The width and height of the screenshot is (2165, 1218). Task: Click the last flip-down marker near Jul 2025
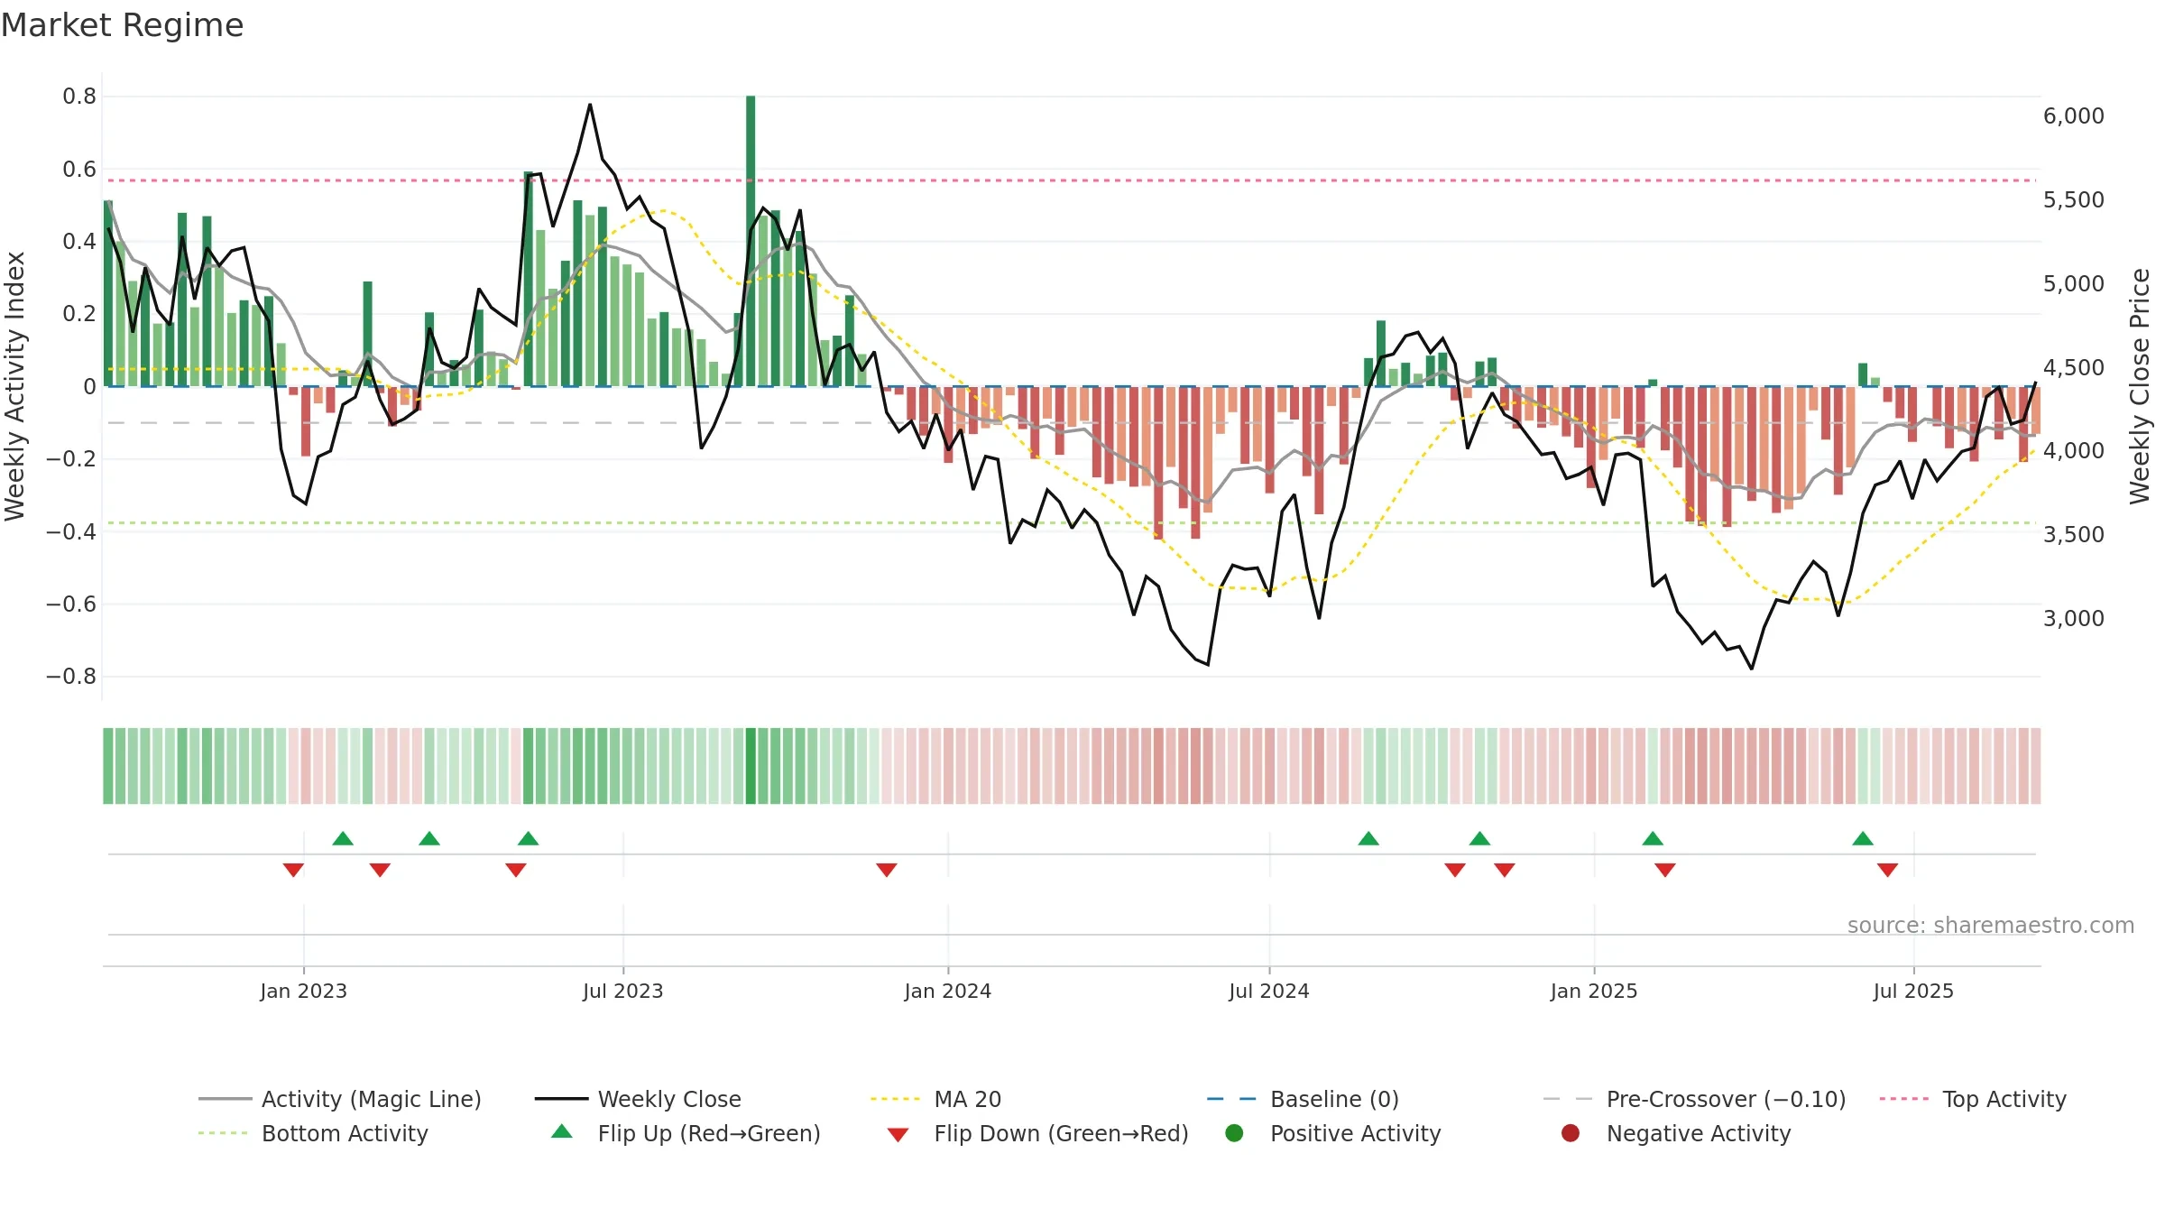[1887, 870]
